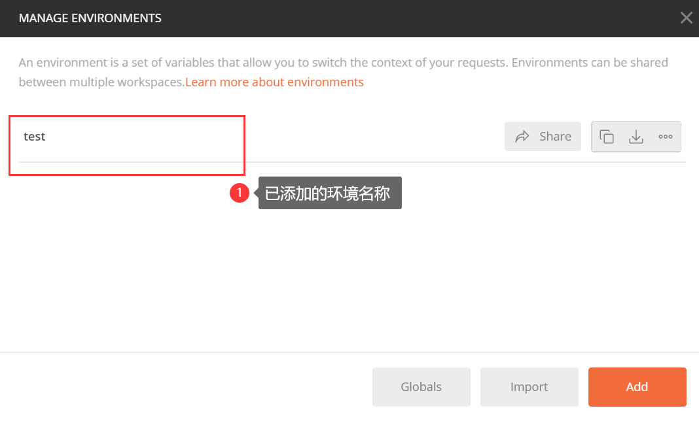This screenshot has width=699, height=425.
Task: Open Learn more about environments link
Action: pyautogui.click(x=274, y=82)
